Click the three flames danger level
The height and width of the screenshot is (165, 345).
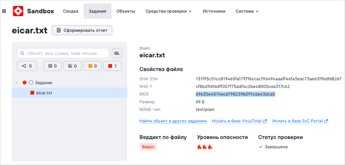(x=205, y=147)
